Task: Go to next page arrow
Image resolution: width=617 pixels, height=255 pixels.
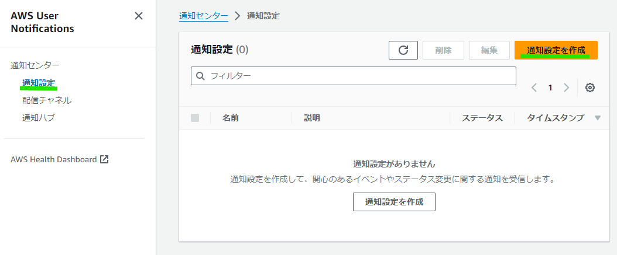Action: pyautogui.click(x=566, y=88)
